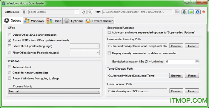Switch to the Optional tab
The height and width of the screenshot is (108, 209).
click(73, 21)
